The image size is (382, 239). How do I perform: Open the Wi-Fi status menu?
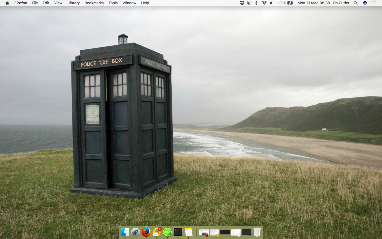click(264, 3)
